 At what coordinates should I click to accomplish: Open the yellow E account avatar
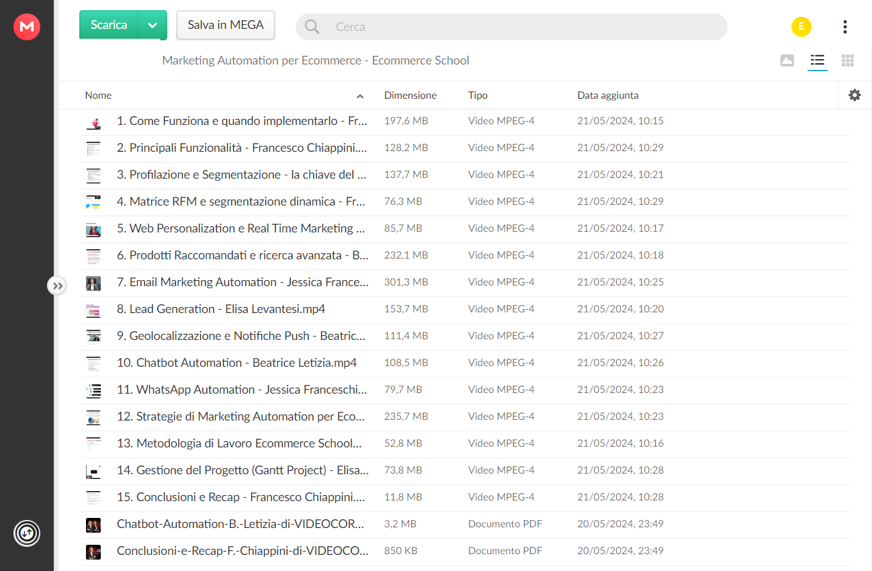coord(801,27)
